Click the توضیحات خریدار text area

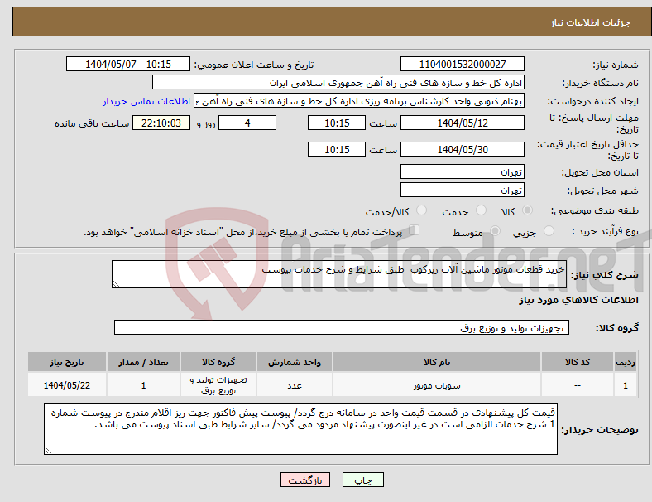click(x=300, y=429)
